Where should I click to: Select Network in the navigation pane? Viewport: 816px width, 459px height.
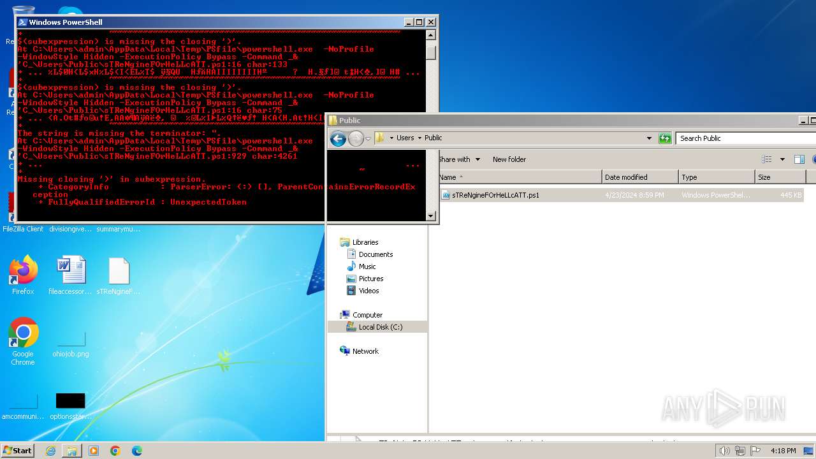tap(365, 351)
